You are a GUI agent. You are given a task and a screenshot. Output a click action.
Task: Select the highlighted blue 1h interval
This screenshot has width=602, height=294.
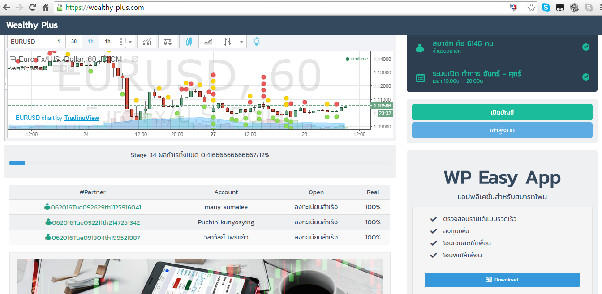point(90,42)
